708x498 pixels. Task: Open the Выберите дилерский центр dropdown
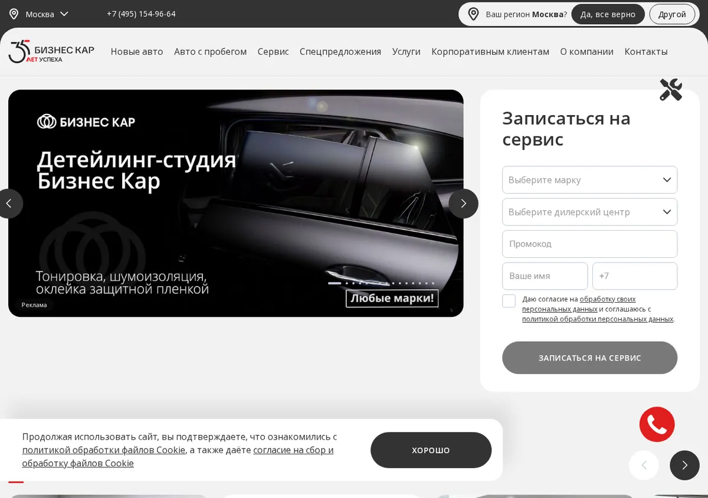[589, 212]
